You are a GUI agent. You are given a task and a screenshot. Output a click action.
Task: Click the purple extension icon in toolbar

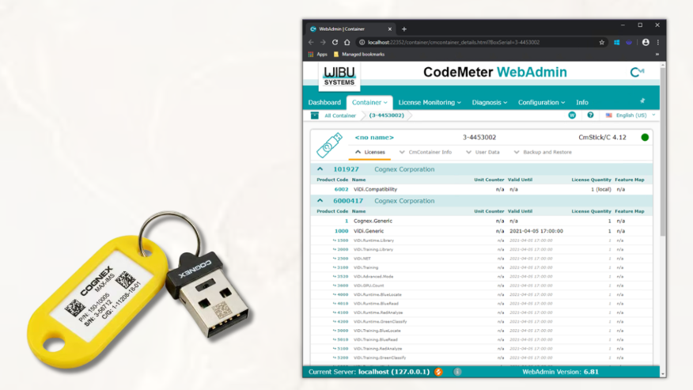pyautogui.click(x=629, y=43)
